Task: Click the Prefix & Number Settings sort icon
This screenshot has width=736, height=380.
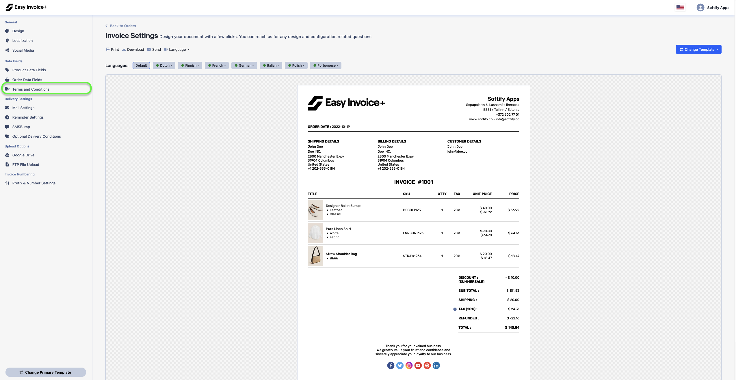Action: coord(7,183)
